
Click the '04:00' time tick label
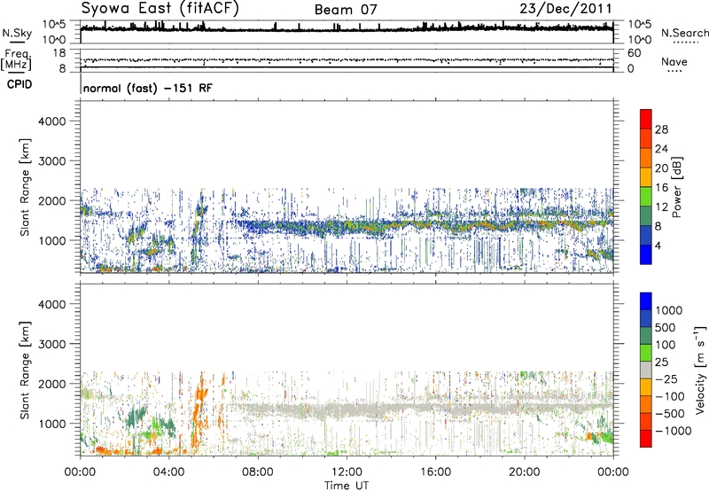(x=168, y=472)
